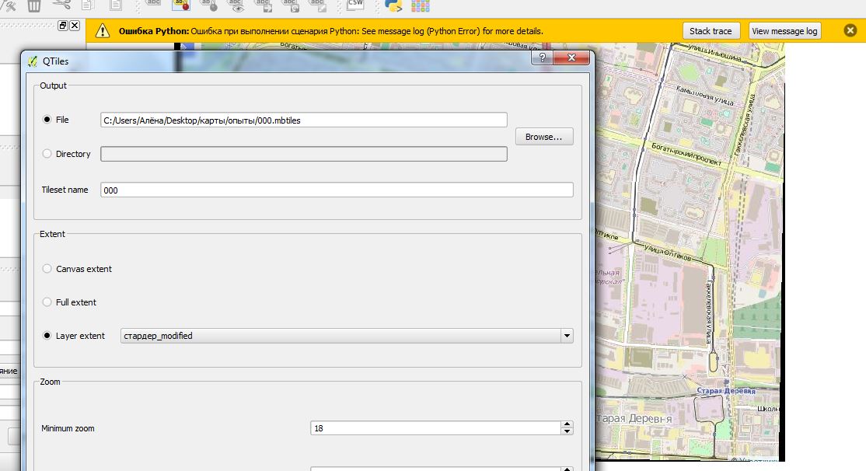Image resolution: width=866 pixels, height=471 pixels.
Task: Click the CSW catalog client icon
Action: [x=356, y=5]
